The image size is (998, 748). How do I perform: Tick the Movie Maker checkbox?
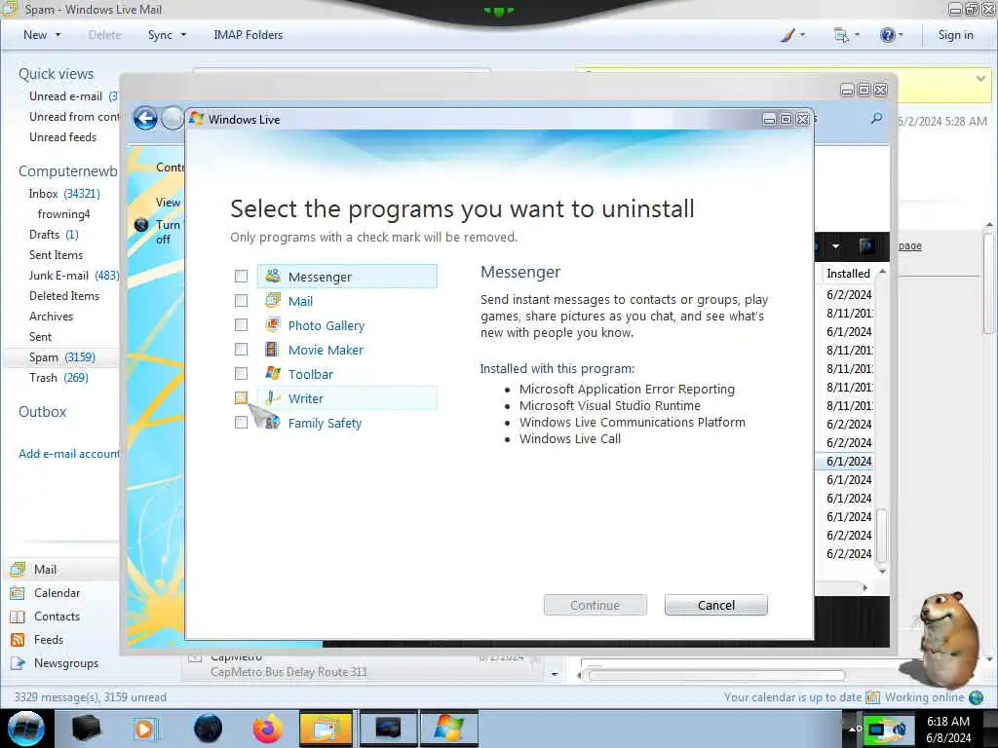(242, 350)
